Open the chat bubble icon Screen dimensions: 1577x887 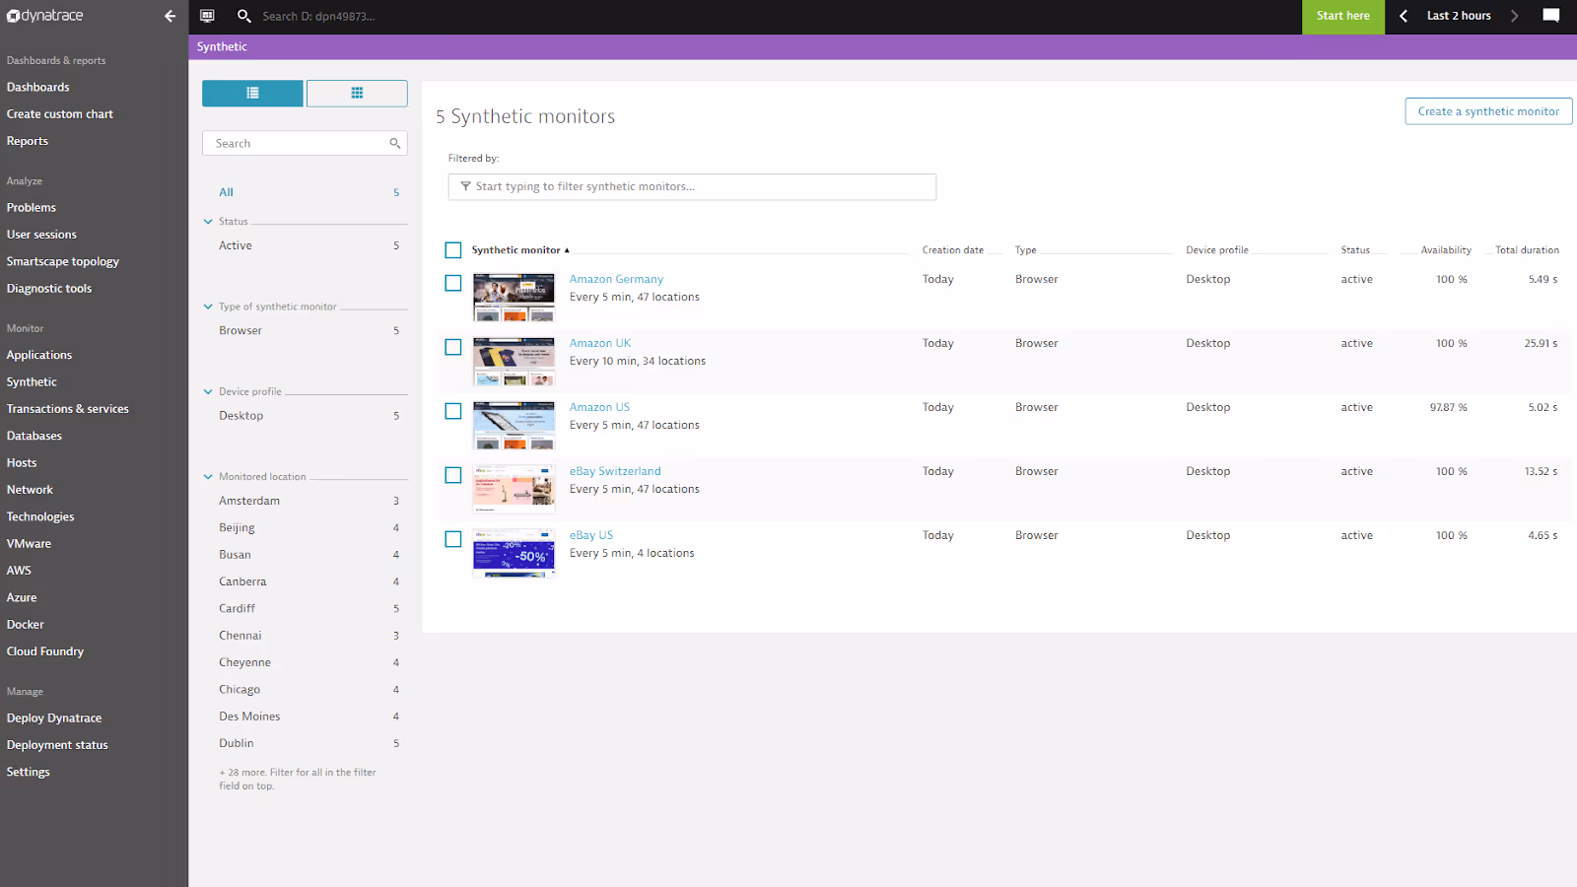click(1551, 16)
